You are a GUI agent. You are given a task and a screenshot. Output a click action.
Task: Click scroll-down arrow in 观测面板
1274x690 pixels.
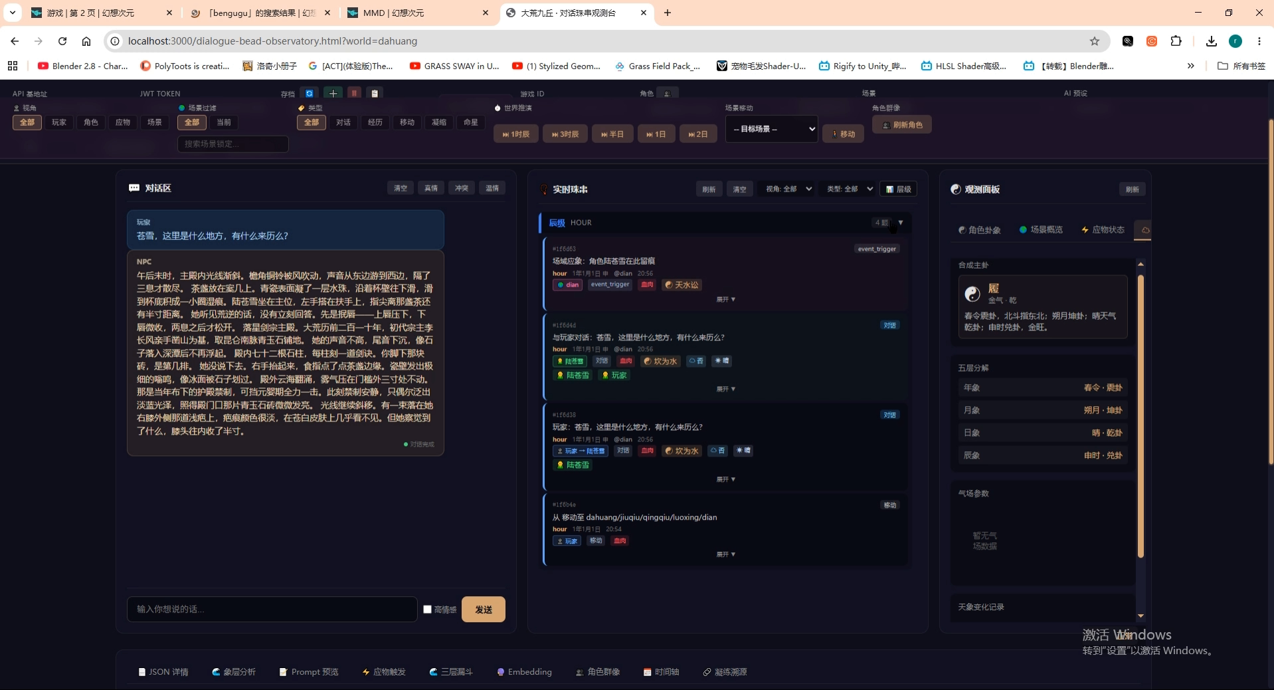(1140, 616)
